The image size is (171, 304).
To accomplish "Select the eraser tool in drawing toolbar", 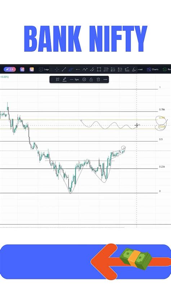I will tap(134, 69).
